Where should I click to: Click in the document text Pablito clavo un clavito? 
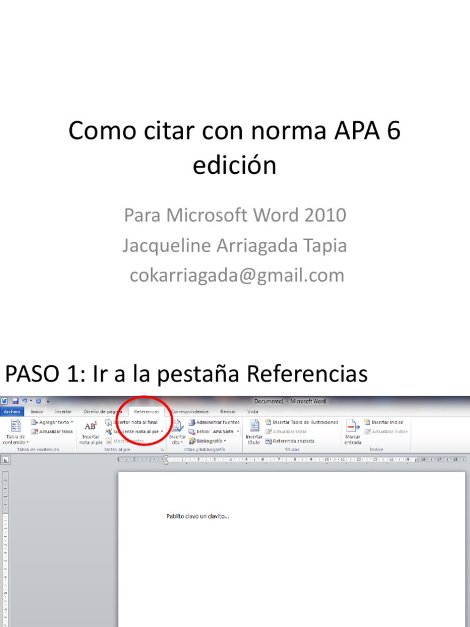[x=198, y=516]
